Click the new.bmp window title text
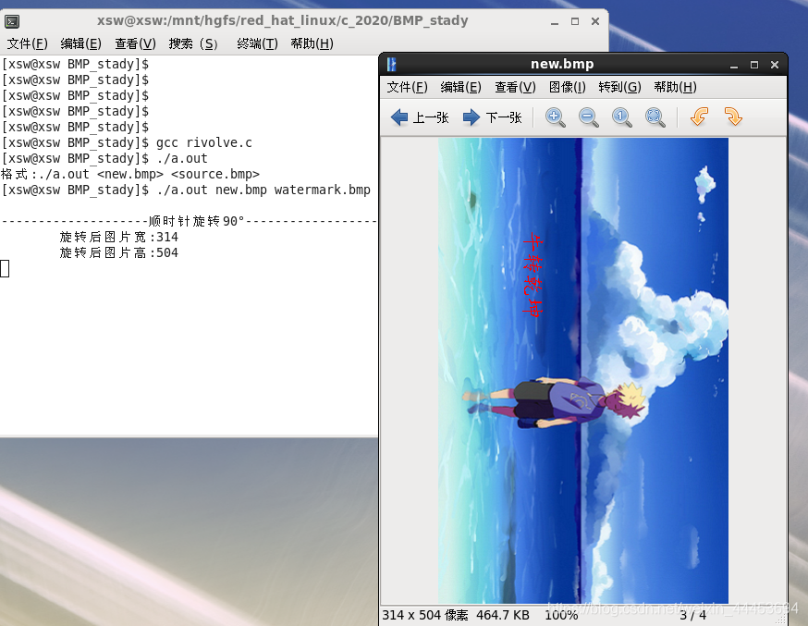 [562, 65]
